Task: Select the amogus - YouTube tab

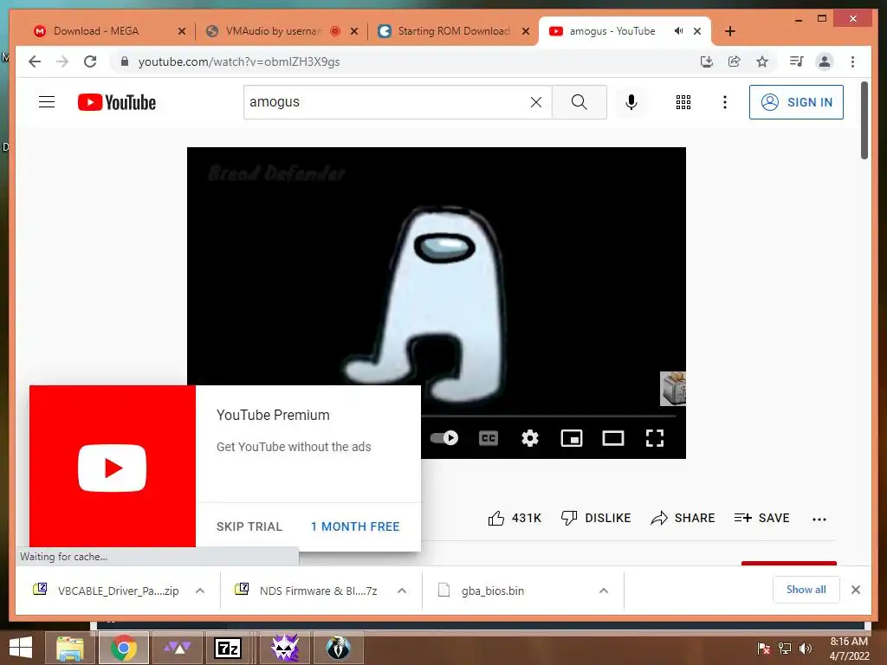Action: 612,31
